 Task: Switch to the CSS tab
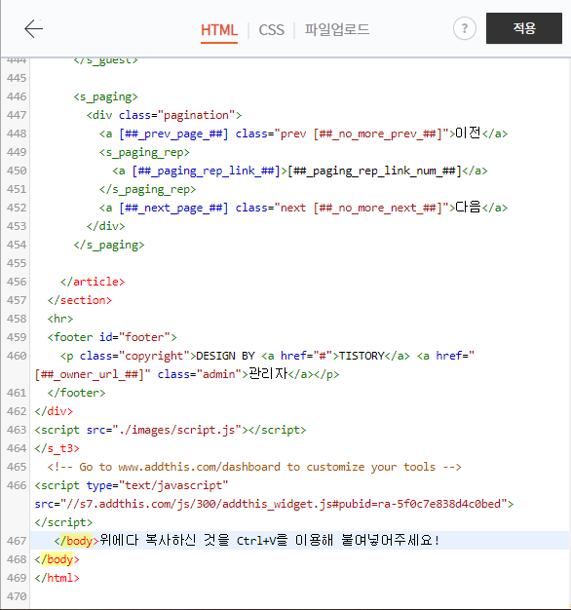[272, 30]
